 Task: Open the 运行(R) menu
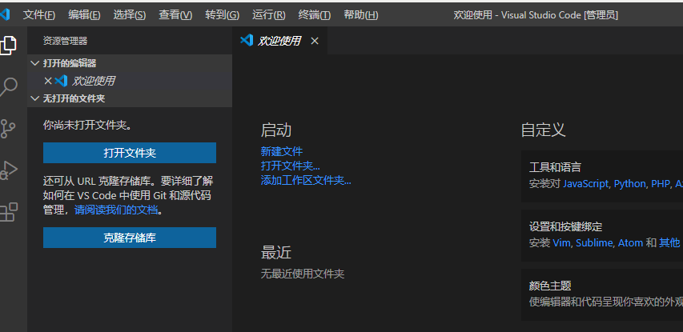(268, 15)
